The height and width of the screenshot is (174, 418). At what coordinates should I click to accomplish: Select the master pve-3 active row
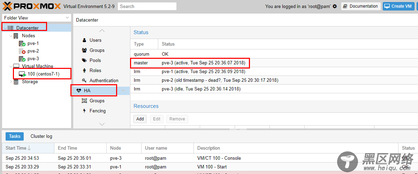click(x=274, y=63)
